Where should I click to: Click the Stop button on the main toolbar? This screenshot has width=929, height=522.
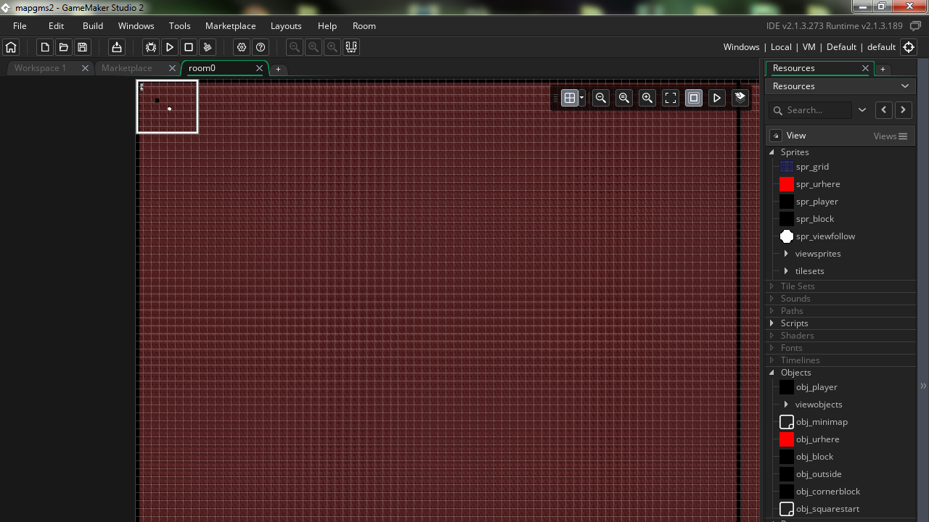tap(188, 46)
